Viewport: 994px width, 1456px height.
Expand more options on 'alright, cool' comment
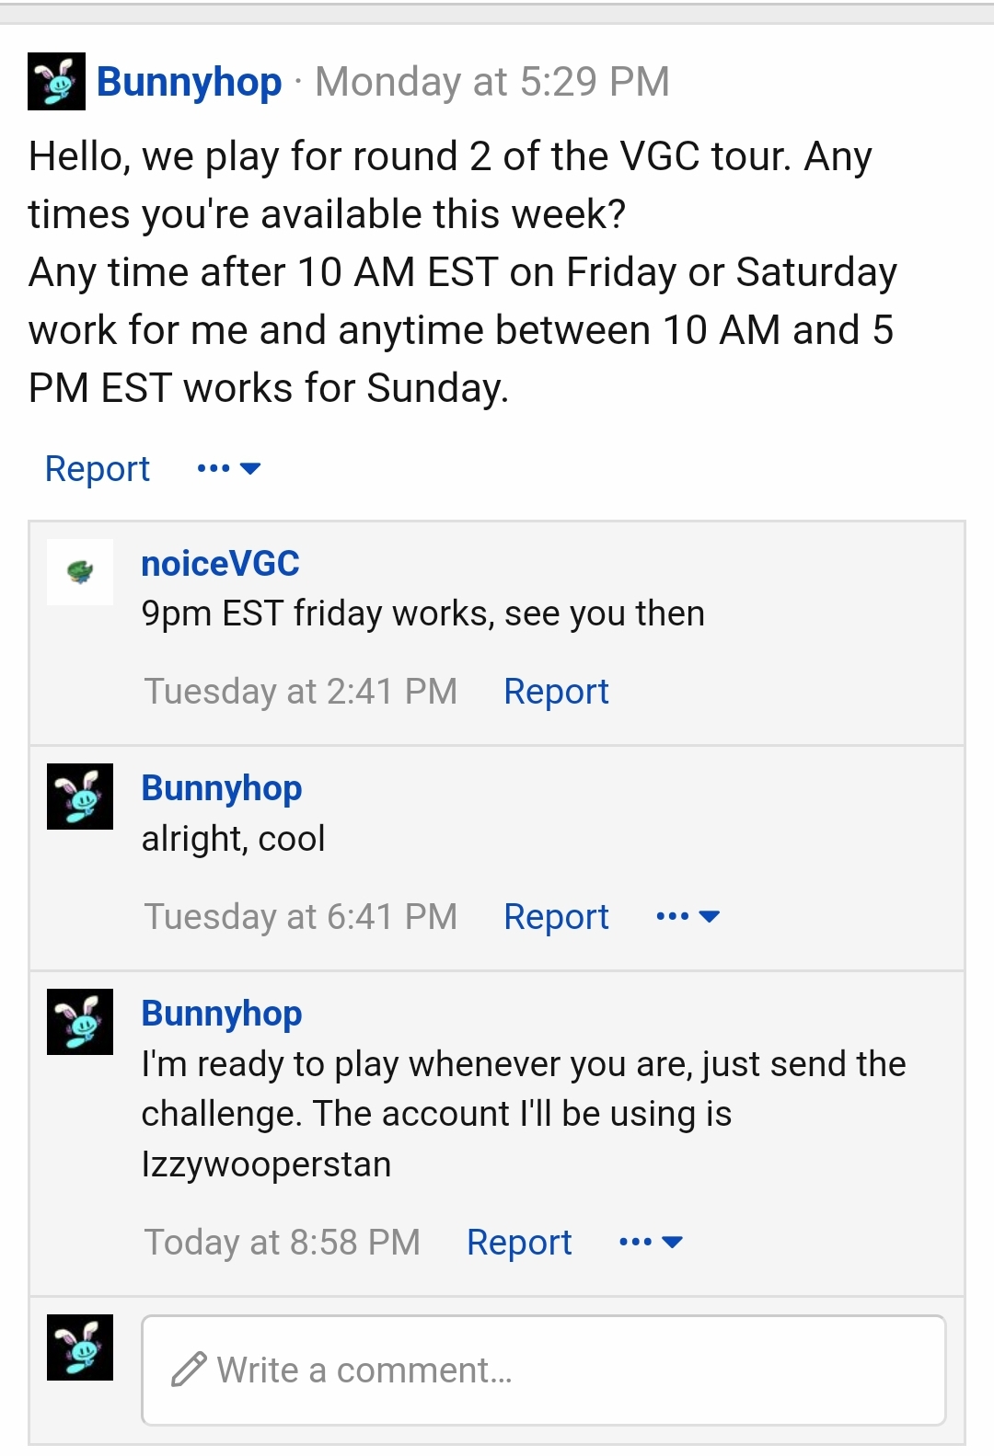[688, 916]
